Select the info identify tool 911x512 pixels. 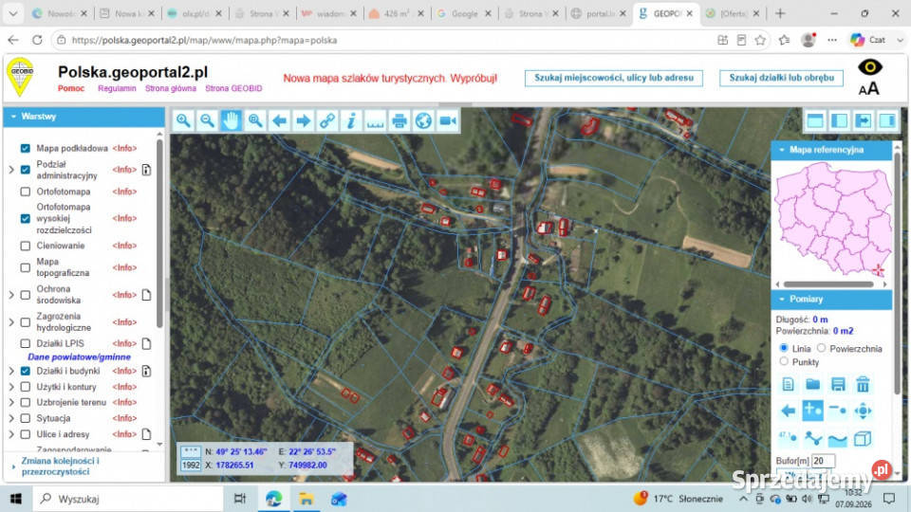point(351,120)
